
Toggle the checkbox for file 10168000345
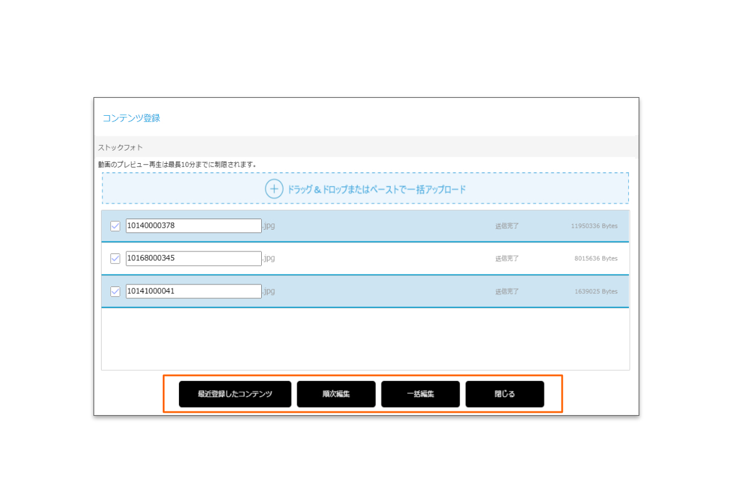point(115,258)
